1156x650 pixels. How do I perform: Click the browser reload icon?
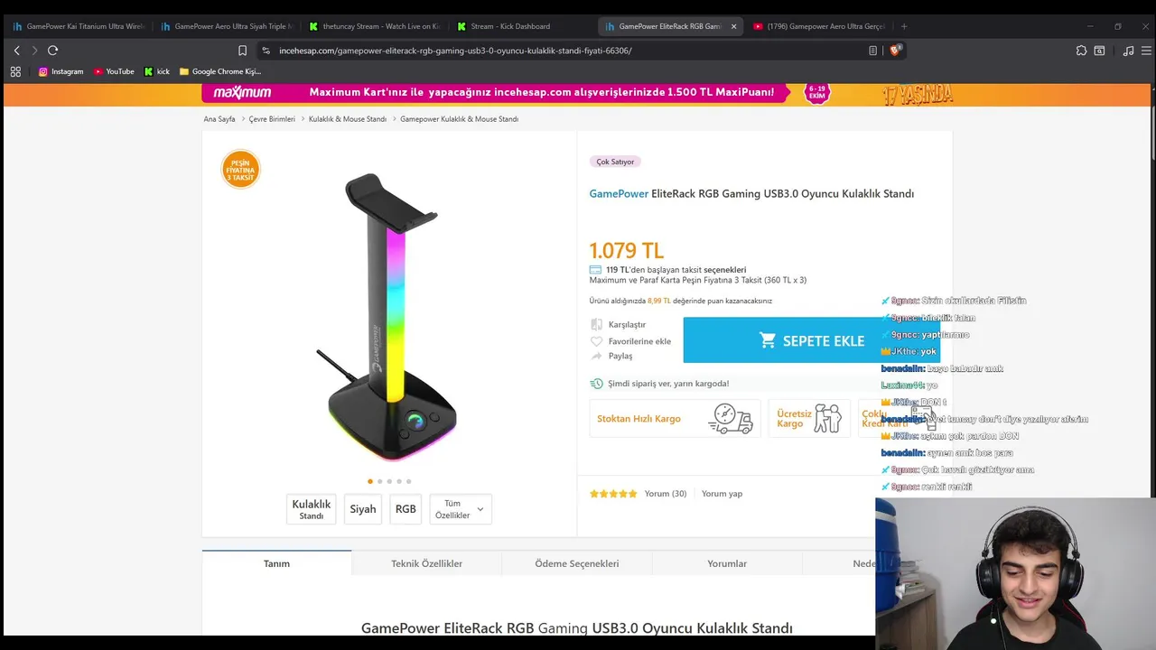tap(52, 51)
